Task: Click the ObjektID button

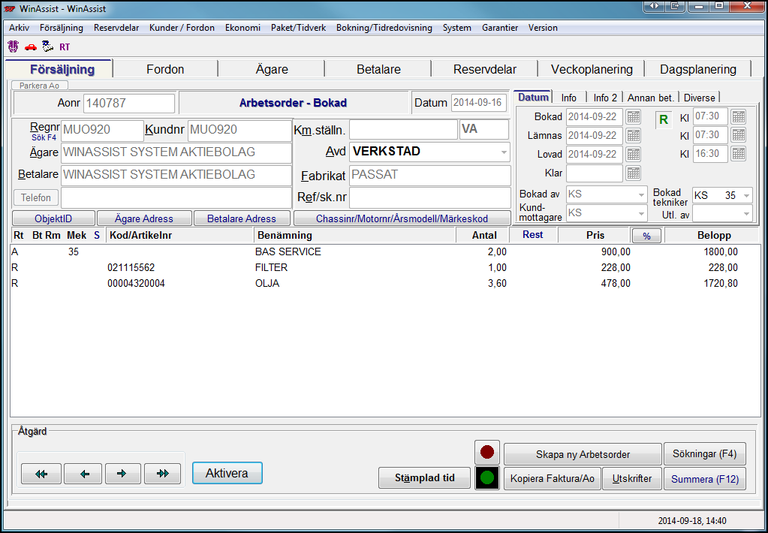Action: [x=53, y=218]
